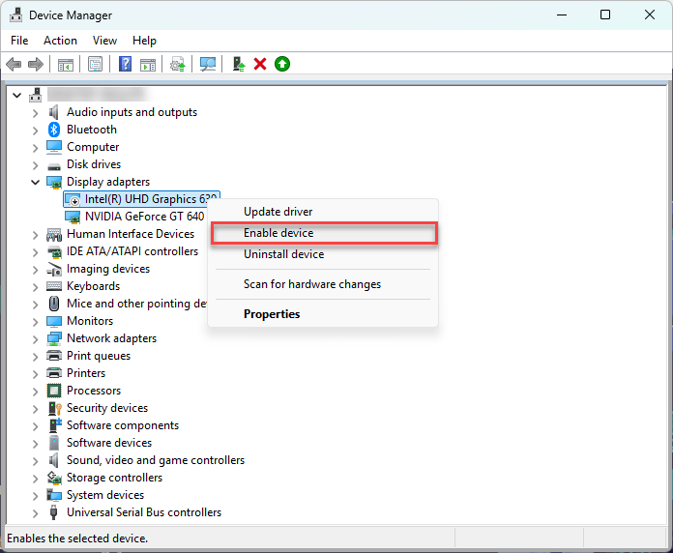
Task: Expand the Bluetooth category
Action: [x=35, y=130]
